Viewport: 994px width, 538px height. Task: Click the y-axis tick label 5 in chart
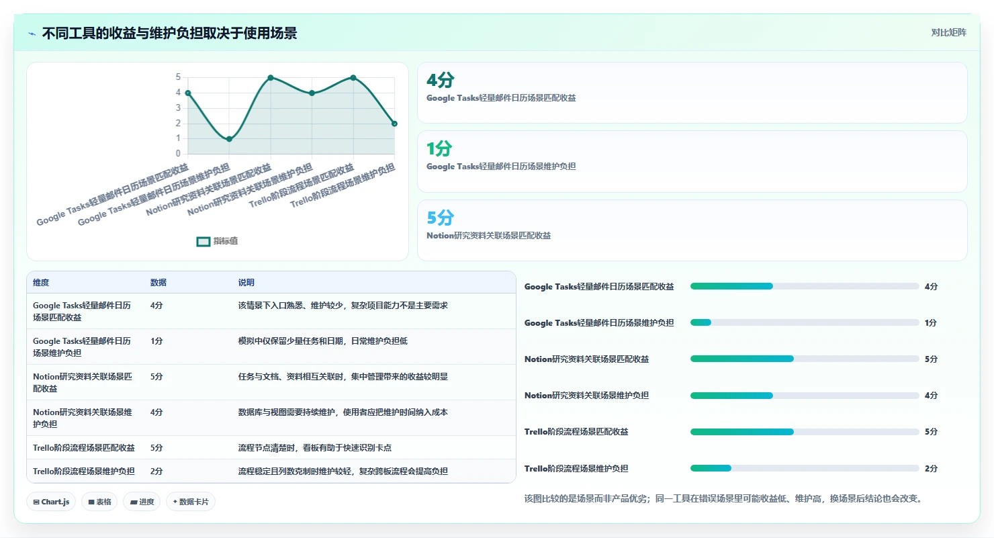(178, 77)
